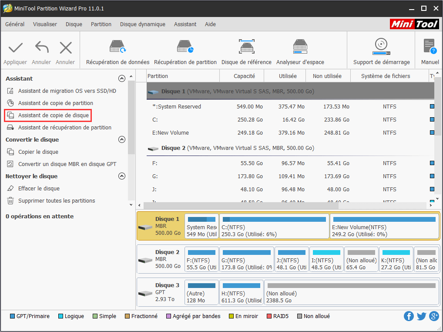Select 65.4 Go Non alloué block
Screen dimensions: 443x332
pos(361,259)
